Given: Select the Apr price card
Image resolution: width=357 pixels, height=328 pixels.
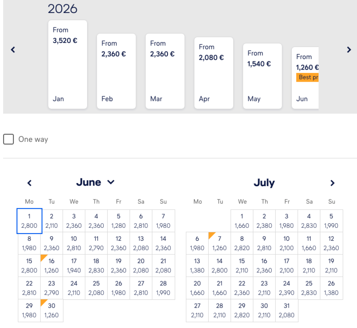Looking at the screenshot, I should (x=214, y=73).
